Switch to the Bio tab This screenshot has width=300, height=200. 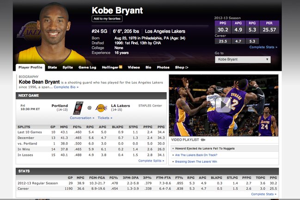click(x=148, y=68)
